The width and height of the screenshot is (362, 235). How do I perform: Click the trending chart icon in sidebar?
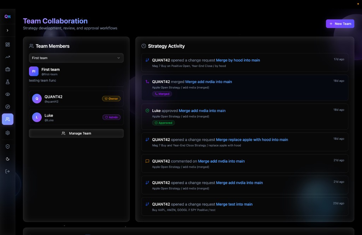pyautogui.click(x=8, y=57)
